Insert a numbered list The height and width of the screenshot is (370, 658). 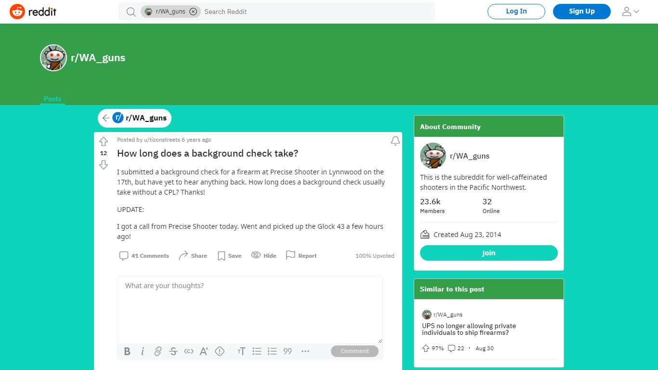point(272,351)
